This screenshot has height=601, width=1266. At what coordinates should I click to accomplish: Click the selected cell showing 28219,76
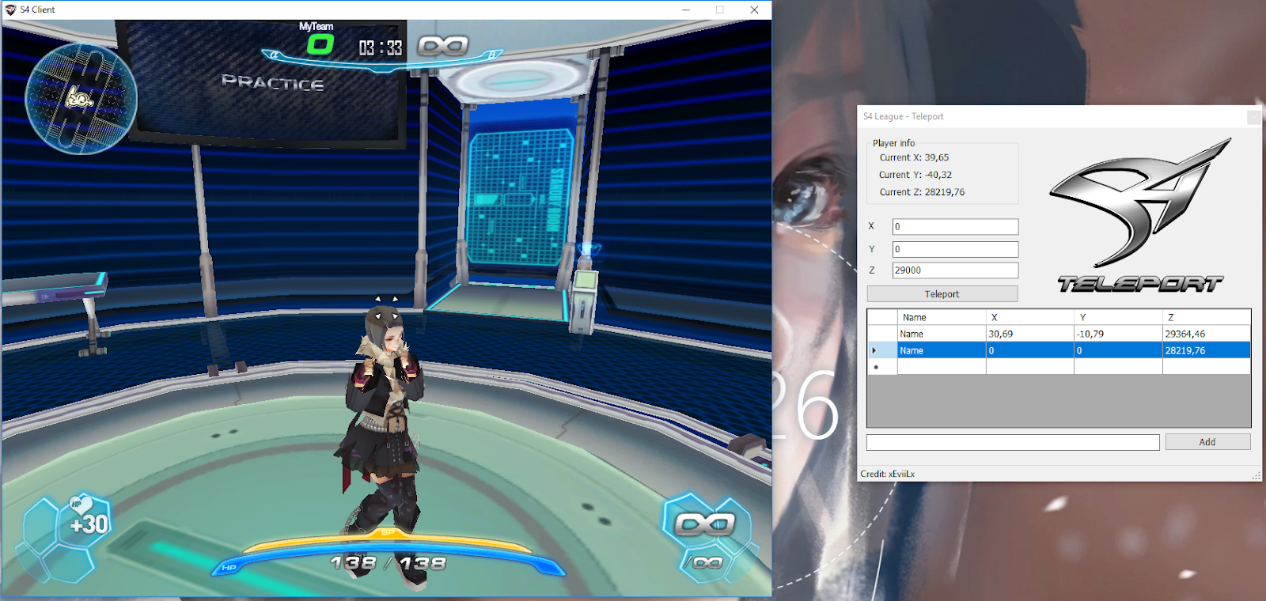pyautogui.click(x=1206, y=350)
